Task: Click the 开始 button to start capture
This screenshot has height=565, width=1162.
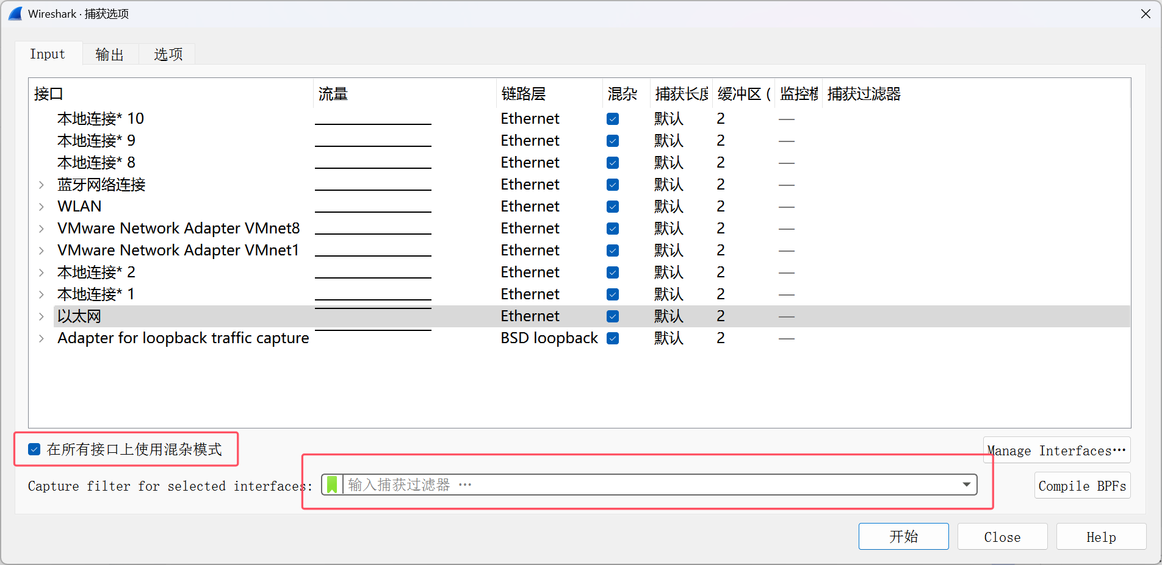Action: click(903, 536)
